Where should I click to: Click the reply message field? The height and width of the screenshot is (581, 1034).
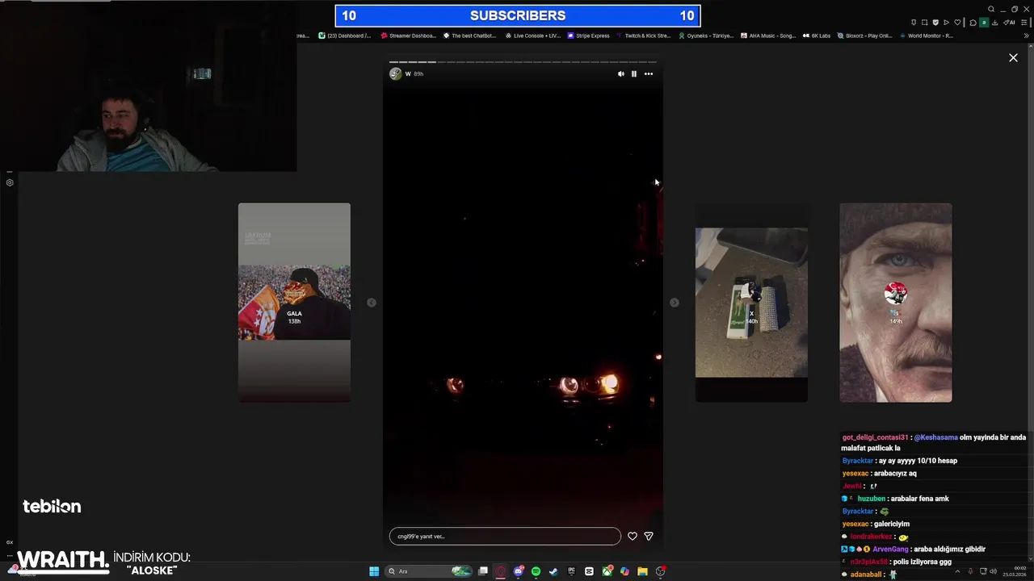click(505, 536)
